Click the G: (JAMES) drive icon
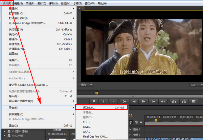Screen dimensions: 203x140 [x=9, y=136]
